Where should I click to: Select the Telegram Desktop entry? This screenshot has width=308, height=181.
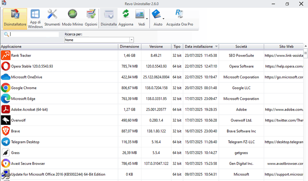pyautogui.click(x=25, y=142)
